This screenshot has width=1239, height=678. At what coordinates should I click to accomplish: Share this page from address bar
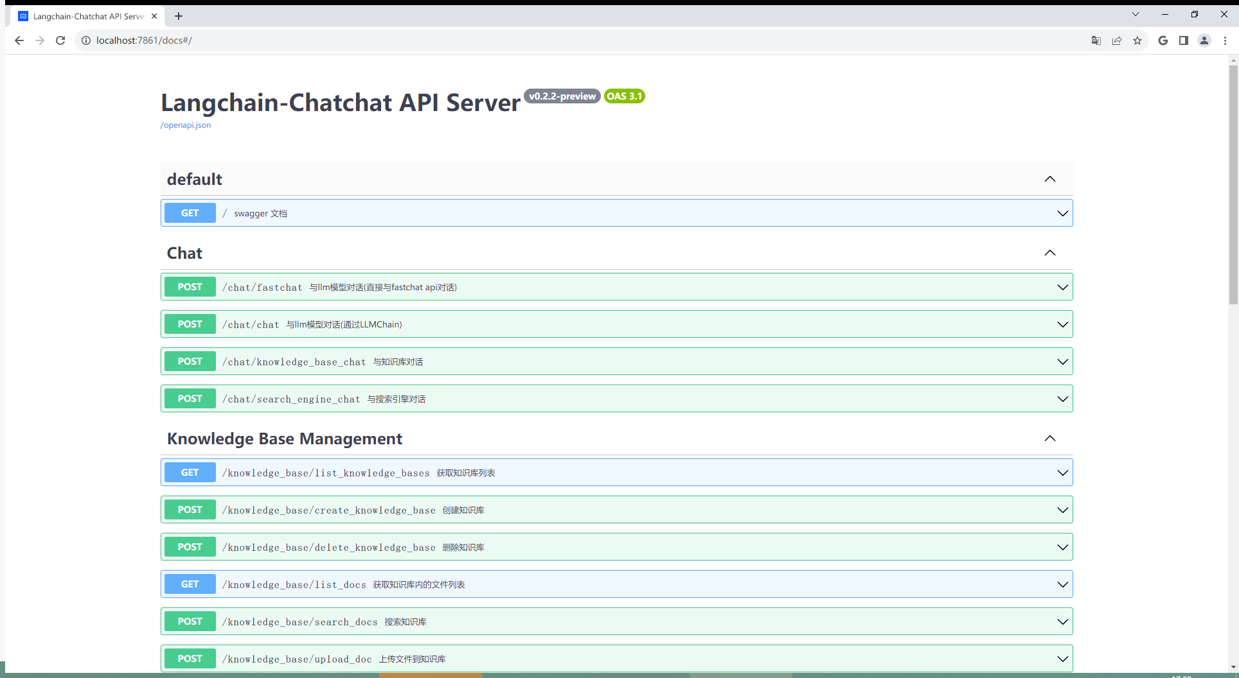coord(1117,40)
